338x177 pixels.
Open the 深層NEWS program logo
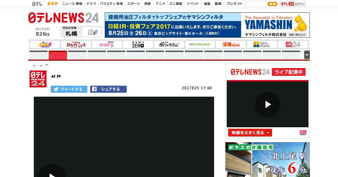tap(231, 44)
